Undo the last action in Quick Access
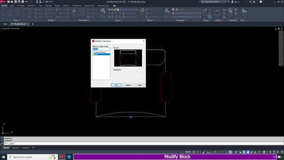Screen dimensions: 284x160 pos(27,2)
